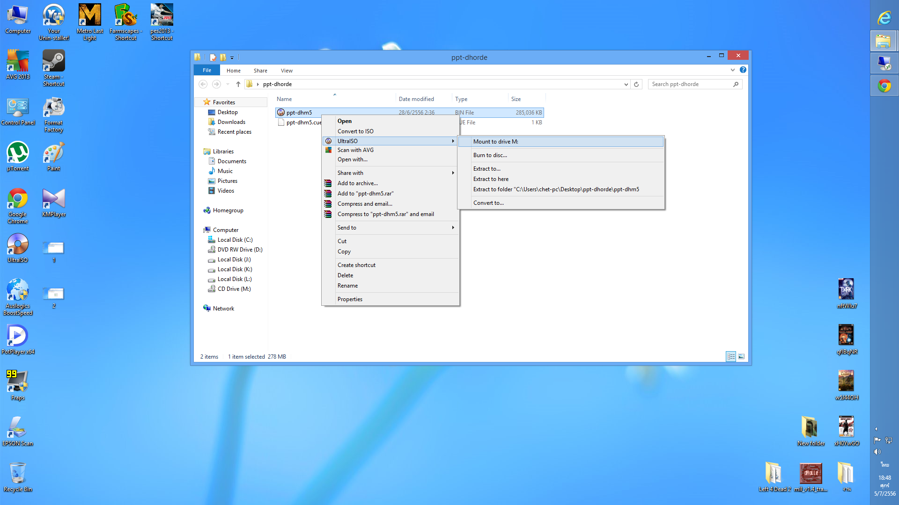The image size is (899, 505).
Task: Choose Convert to ISO menu entry
Action: pos(355,131)
